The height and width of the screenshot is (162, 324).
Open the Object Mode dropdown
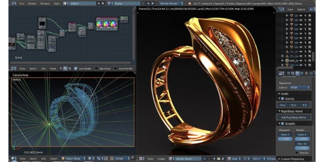pyautogui.click(x=73, y=159)
